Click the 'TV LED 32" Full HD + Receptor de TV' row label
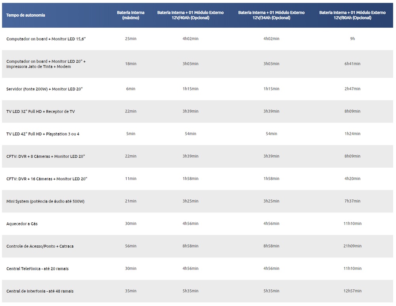 point(40,111)
